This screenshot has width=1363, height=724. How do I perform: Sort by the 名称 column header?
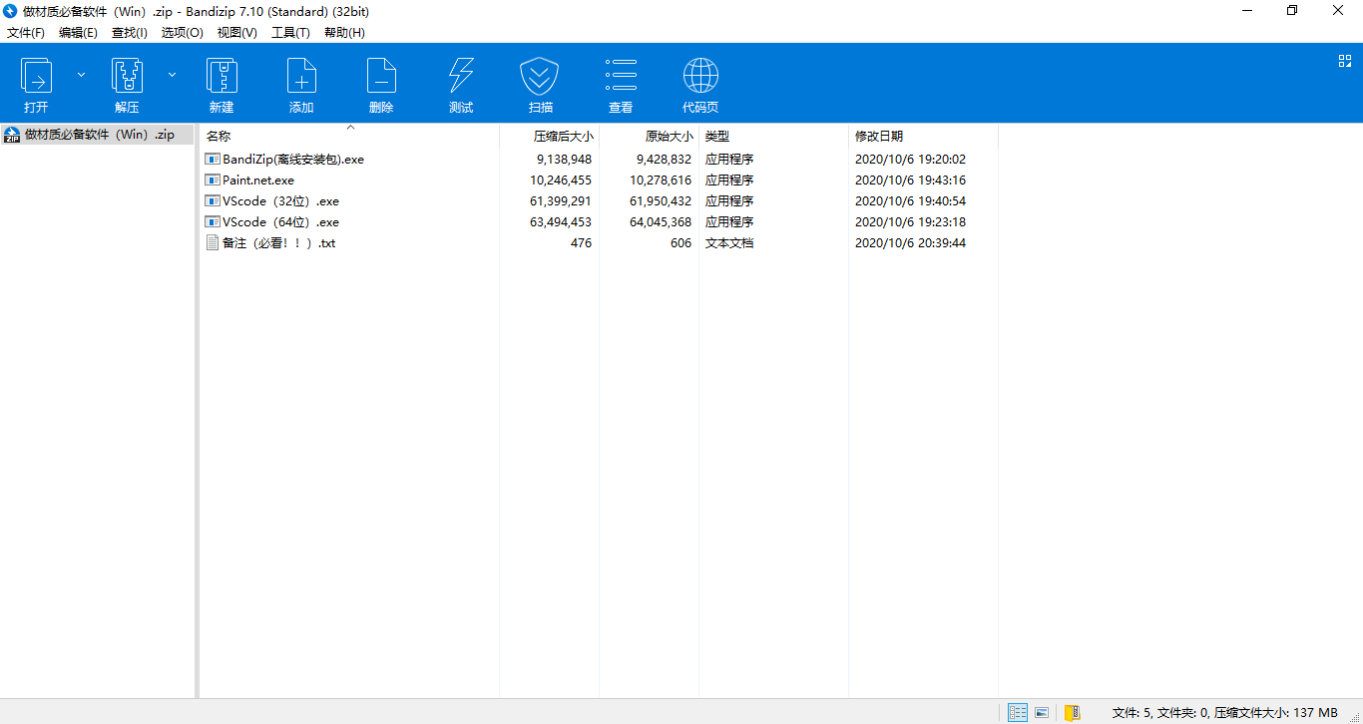349,136
